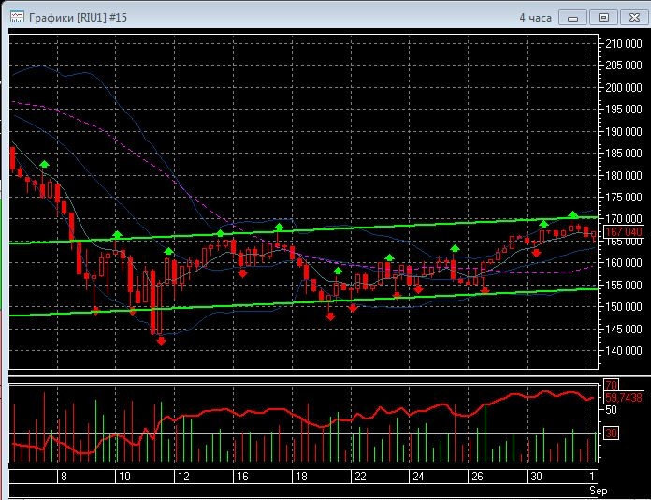
Task: Click the 155 000 price axis label
Action: tap(623, 286)
